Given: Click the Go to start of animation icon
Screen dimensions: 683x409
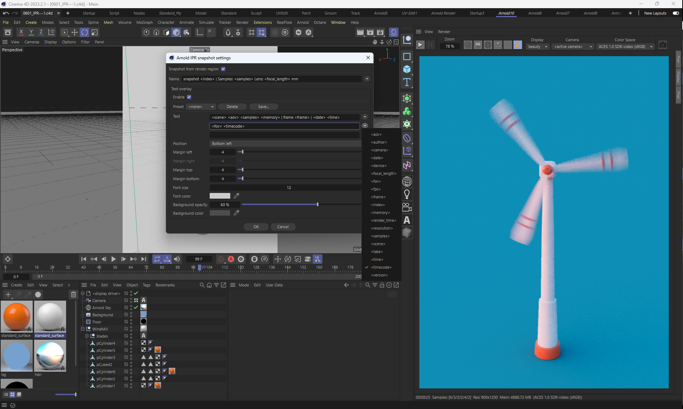Looking at the screenshot, I should [x=84, y=259].
